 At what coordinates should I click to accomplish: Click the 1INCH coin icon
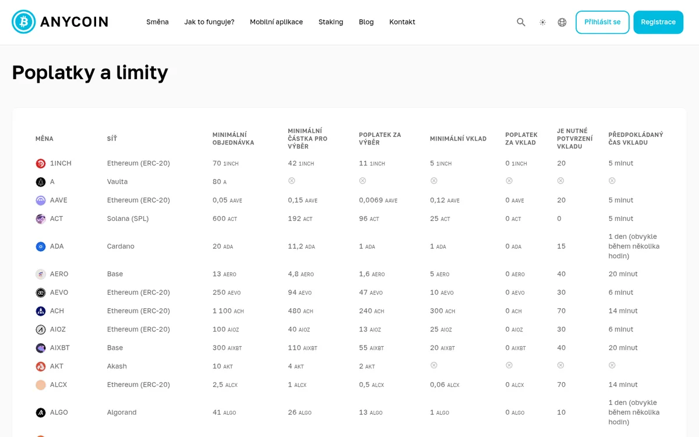pyautogui.click(x=41, y=164)
